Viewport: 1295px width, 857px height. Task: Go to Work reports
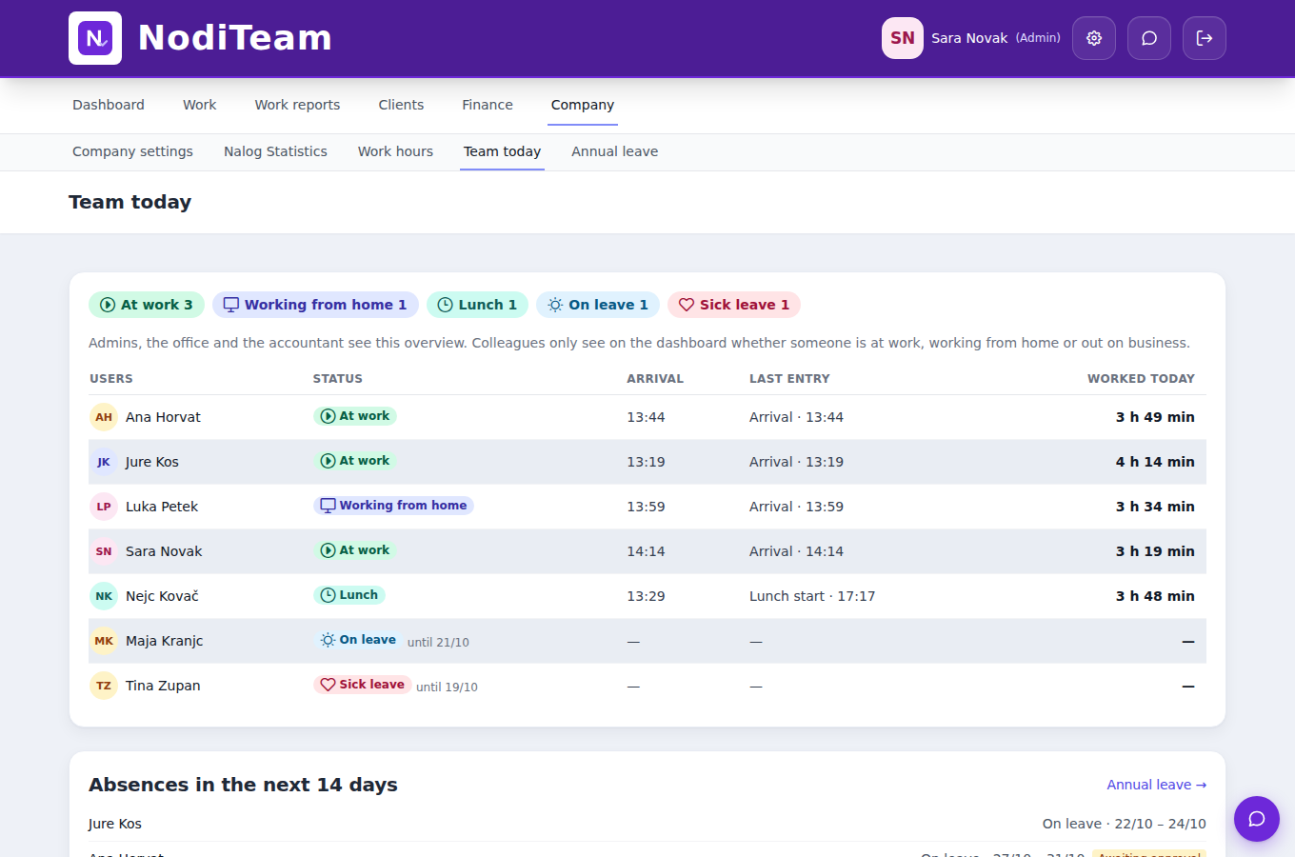click(297, 105)
